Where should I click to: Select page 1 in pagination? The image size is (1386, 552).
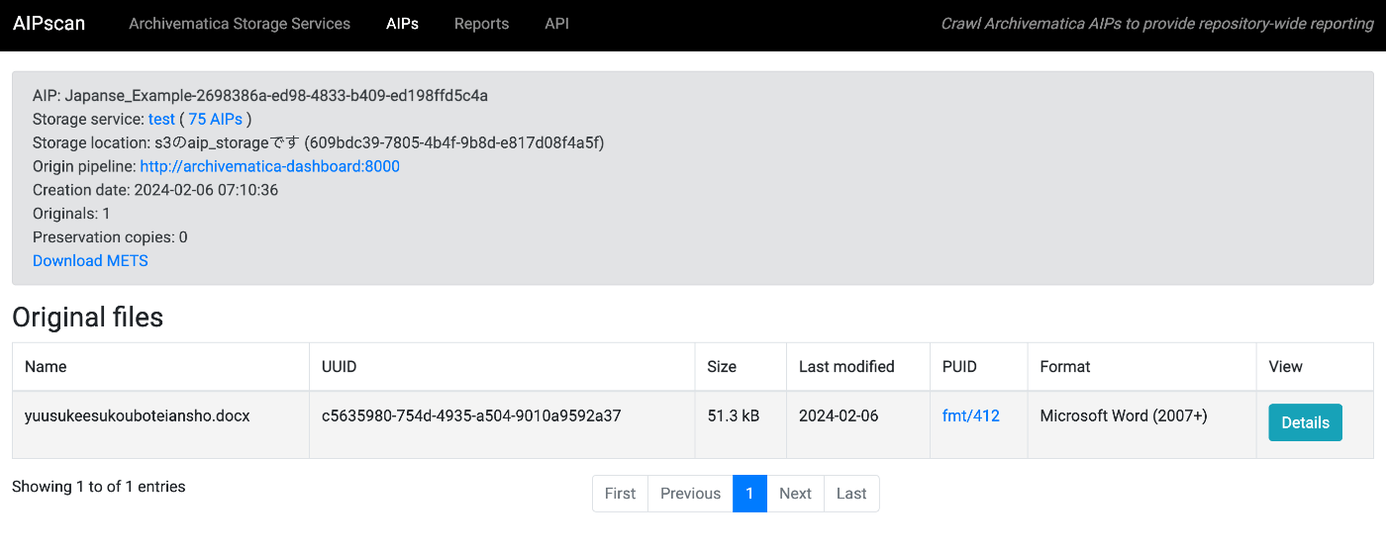750,494
